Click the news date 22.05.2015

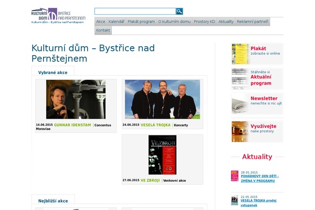pos(249,197)
